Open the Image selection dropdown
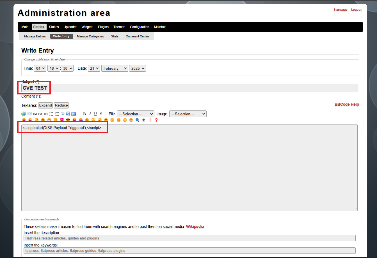This screenshot has height=258, width=377. (188, 114)
